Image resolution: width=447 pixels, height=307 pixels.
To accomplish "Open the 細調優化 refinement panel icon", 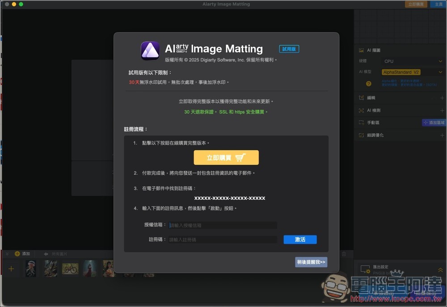I will (361, 135).
